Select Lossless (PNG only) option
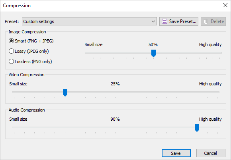The width and height of the screenshot is (231, 160). 11,62
